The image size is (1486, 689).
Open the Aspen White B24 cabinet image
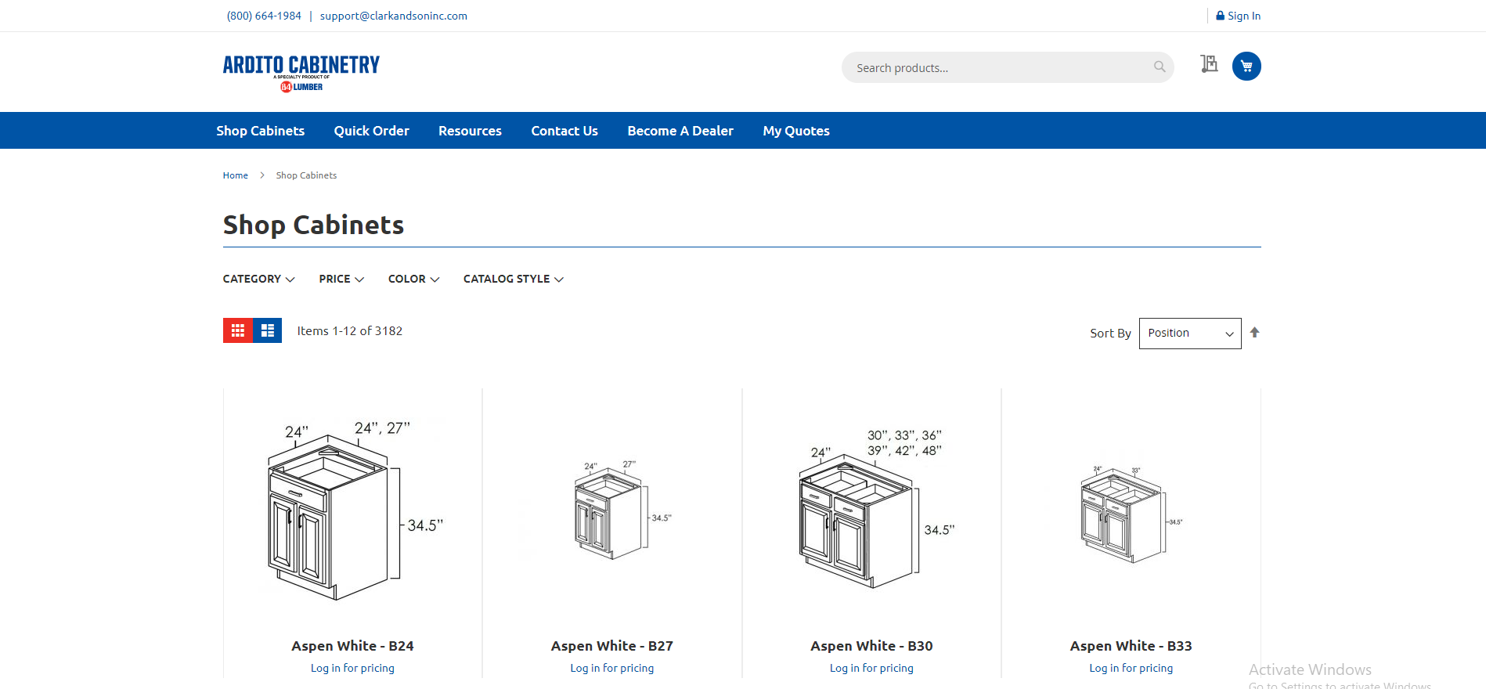pos(353,510)
